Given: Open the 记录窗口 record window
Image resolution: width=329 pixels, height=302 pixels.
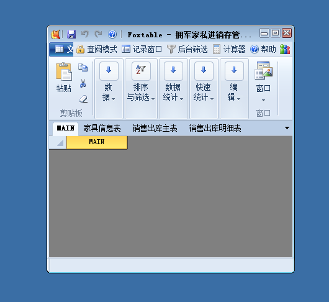Looking at the screenshot, I should (x=142, y=49).
